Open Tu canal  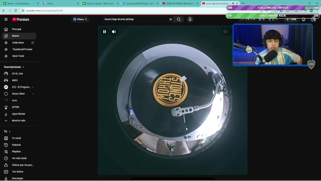coord(19,138)
